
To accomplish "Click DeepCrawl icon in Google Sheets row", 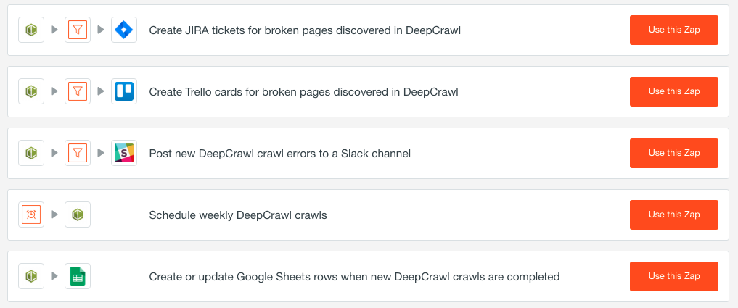I will pyautogui.click(x=31, y=277).
